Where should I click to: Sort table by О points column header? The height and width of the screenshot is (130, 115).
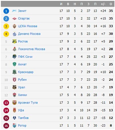coord(111,4)
